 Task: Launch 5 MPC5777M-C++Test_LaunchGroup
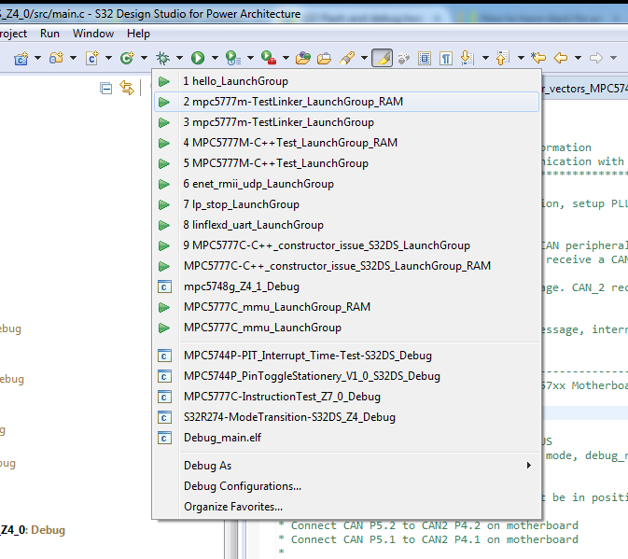(346, 163)
